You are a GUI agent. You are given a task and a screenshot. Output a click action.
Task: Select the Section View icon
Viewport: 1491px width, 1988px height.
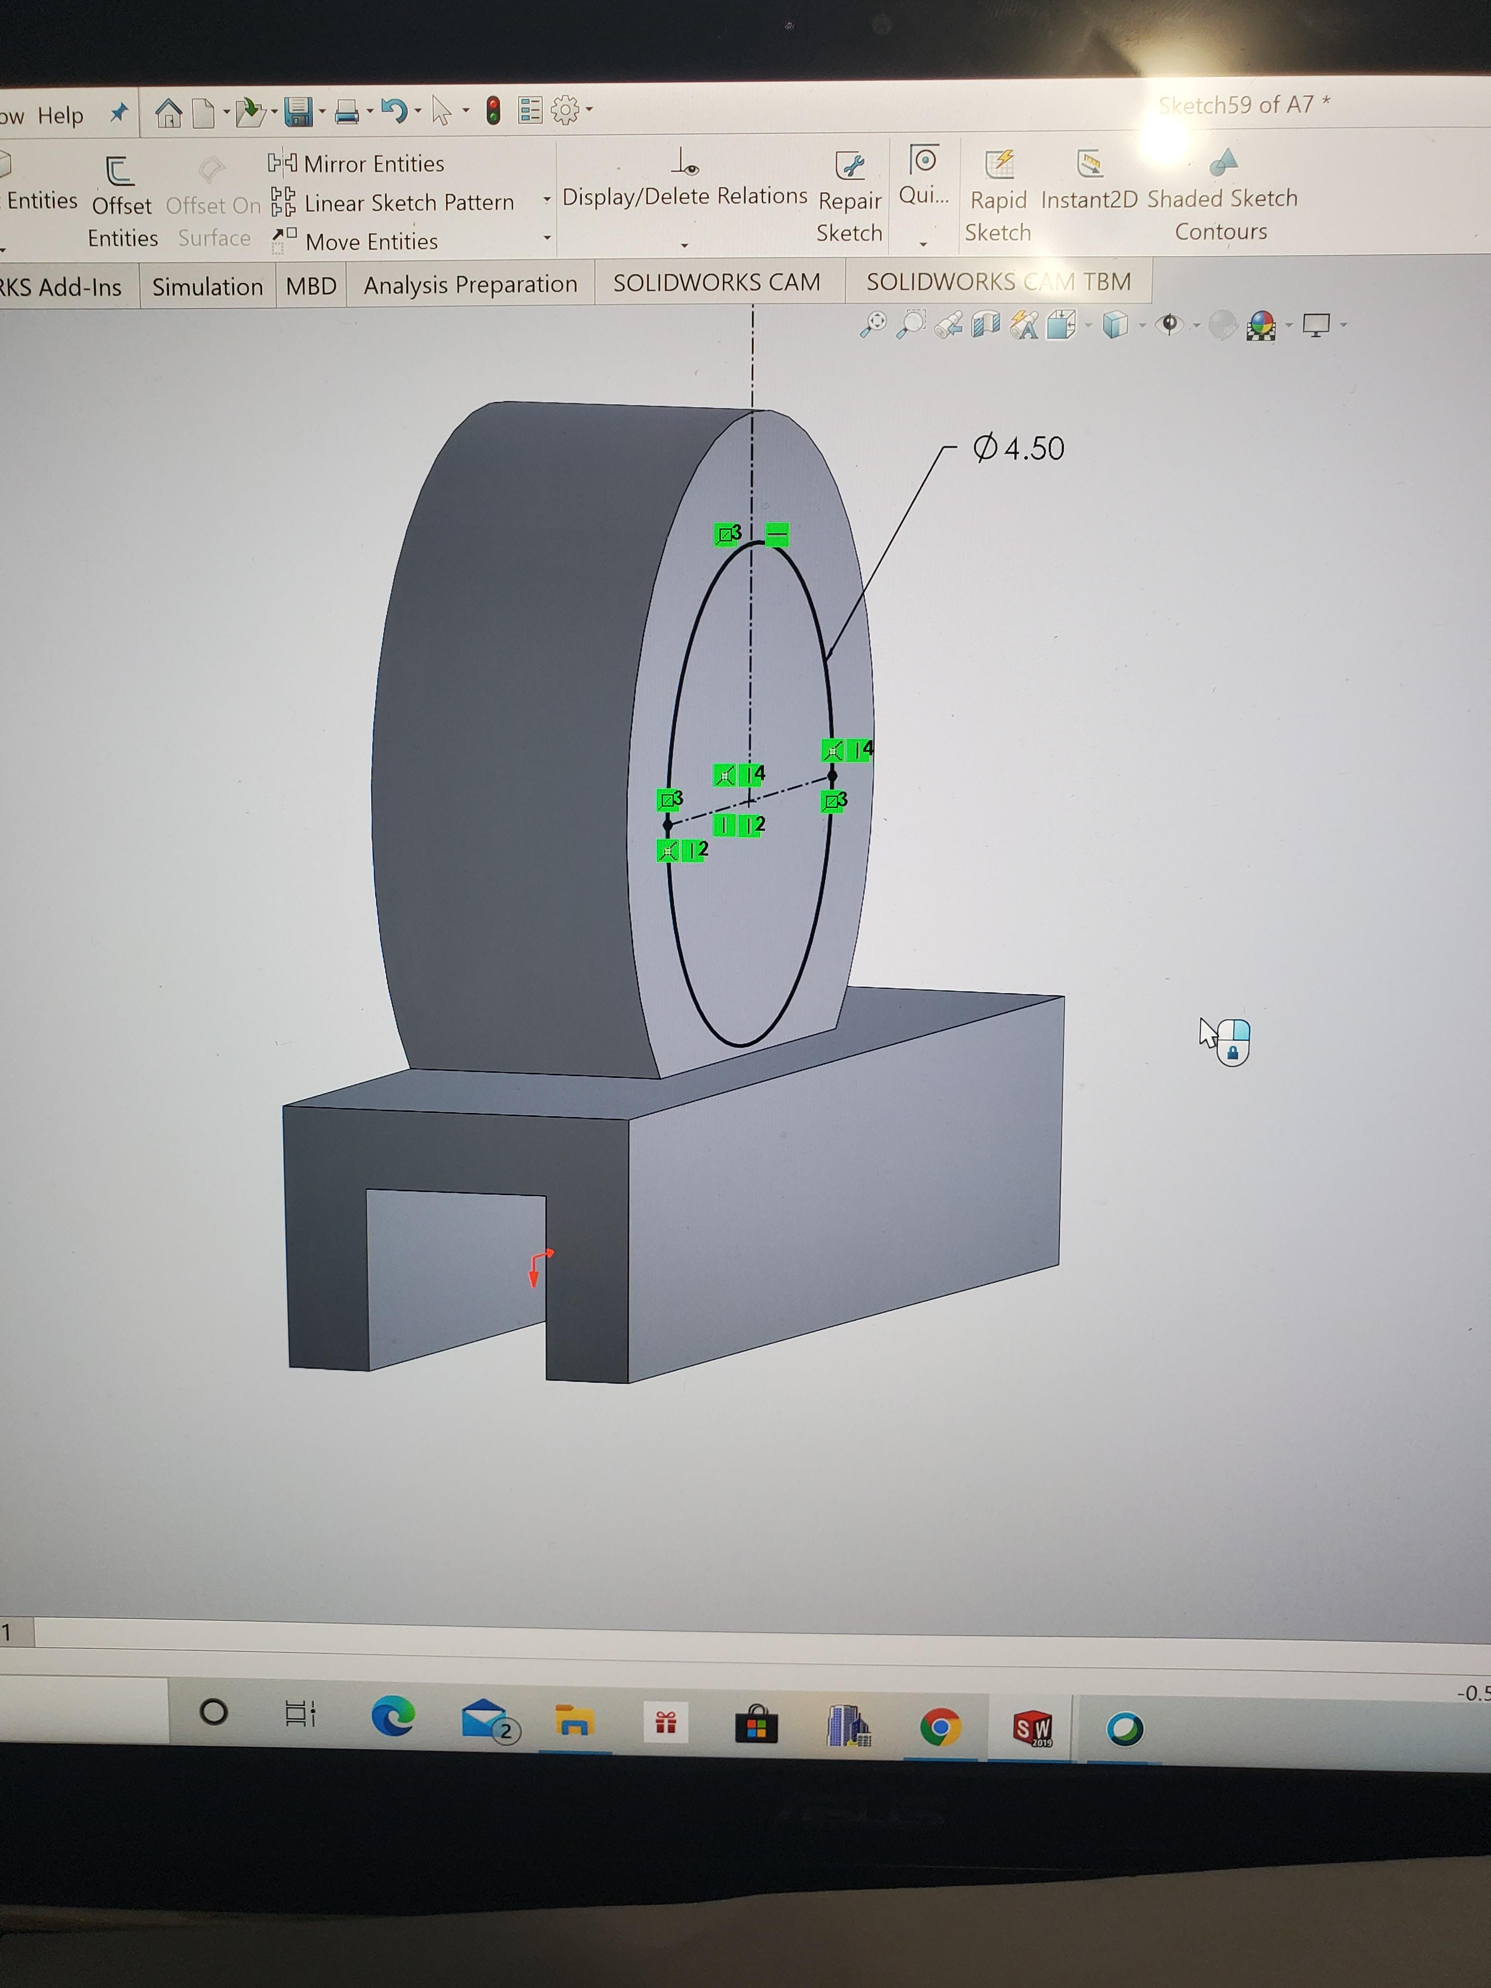(x=986, y=324)
